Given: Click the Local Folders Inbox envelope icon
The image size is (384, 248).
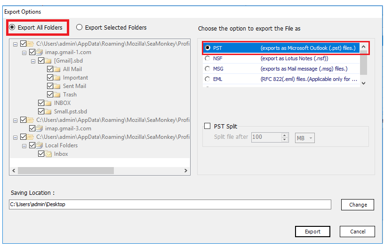Looking at the screenshot, I should [x=48, y=154].
